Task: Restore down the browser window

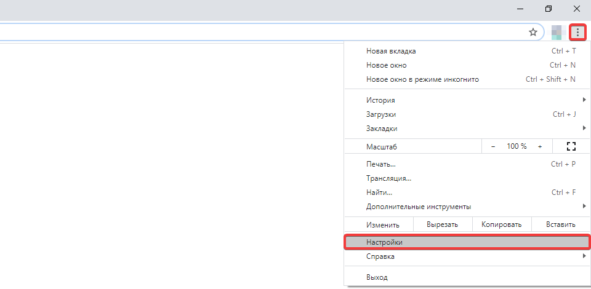Action: click(x=548, y=9)
